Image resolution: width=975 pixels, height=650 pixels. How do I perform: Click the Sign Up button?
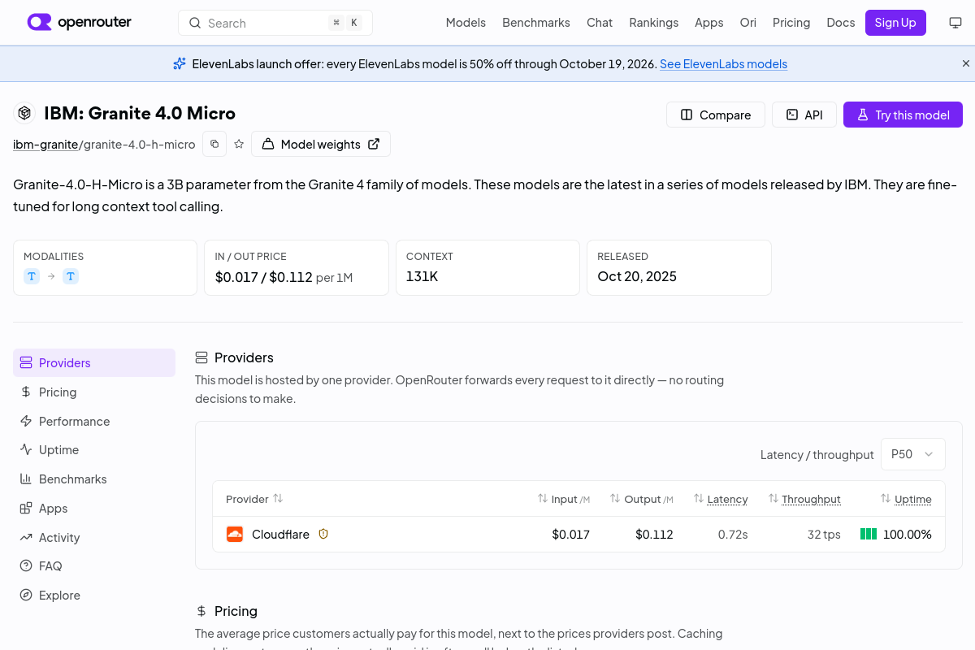pos(895,23)
